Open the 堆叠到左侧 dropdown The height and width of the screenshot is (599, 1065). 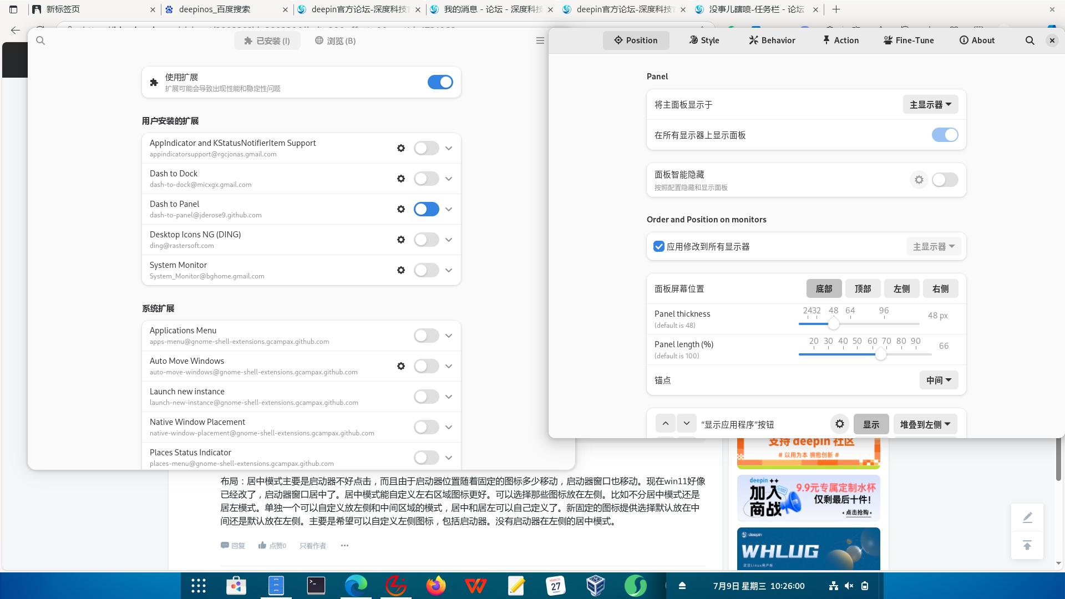[x=925, y=424]
